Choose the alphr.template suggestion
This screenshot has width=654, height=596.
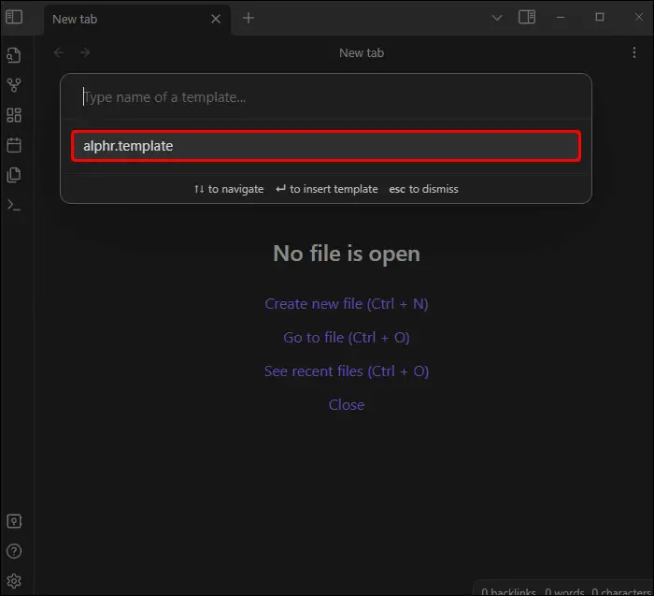coord(326,146)
